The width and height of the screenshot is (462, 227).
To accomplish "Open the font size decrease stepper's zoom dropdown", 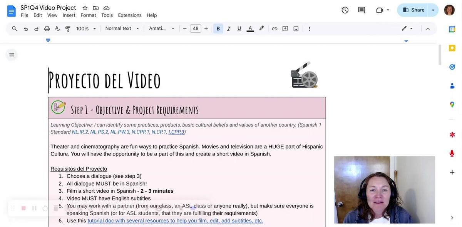I will 94,28.
